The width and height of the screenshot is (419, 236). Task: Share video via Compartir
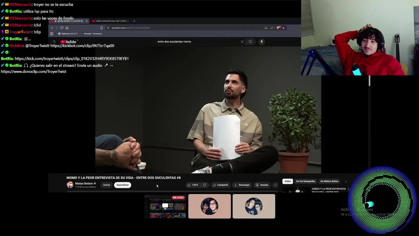click(220, 185)
